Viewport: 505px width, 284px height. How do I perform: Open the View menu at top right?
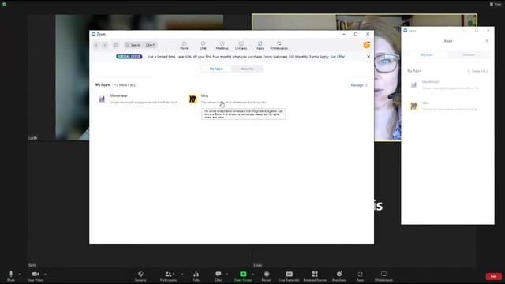point(496,4)
